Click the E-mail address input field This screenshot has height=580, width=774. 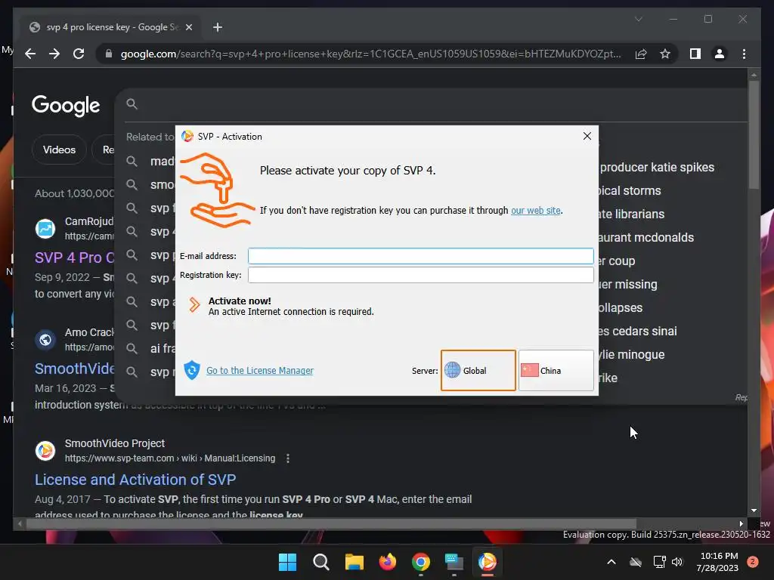pos(420,256)
